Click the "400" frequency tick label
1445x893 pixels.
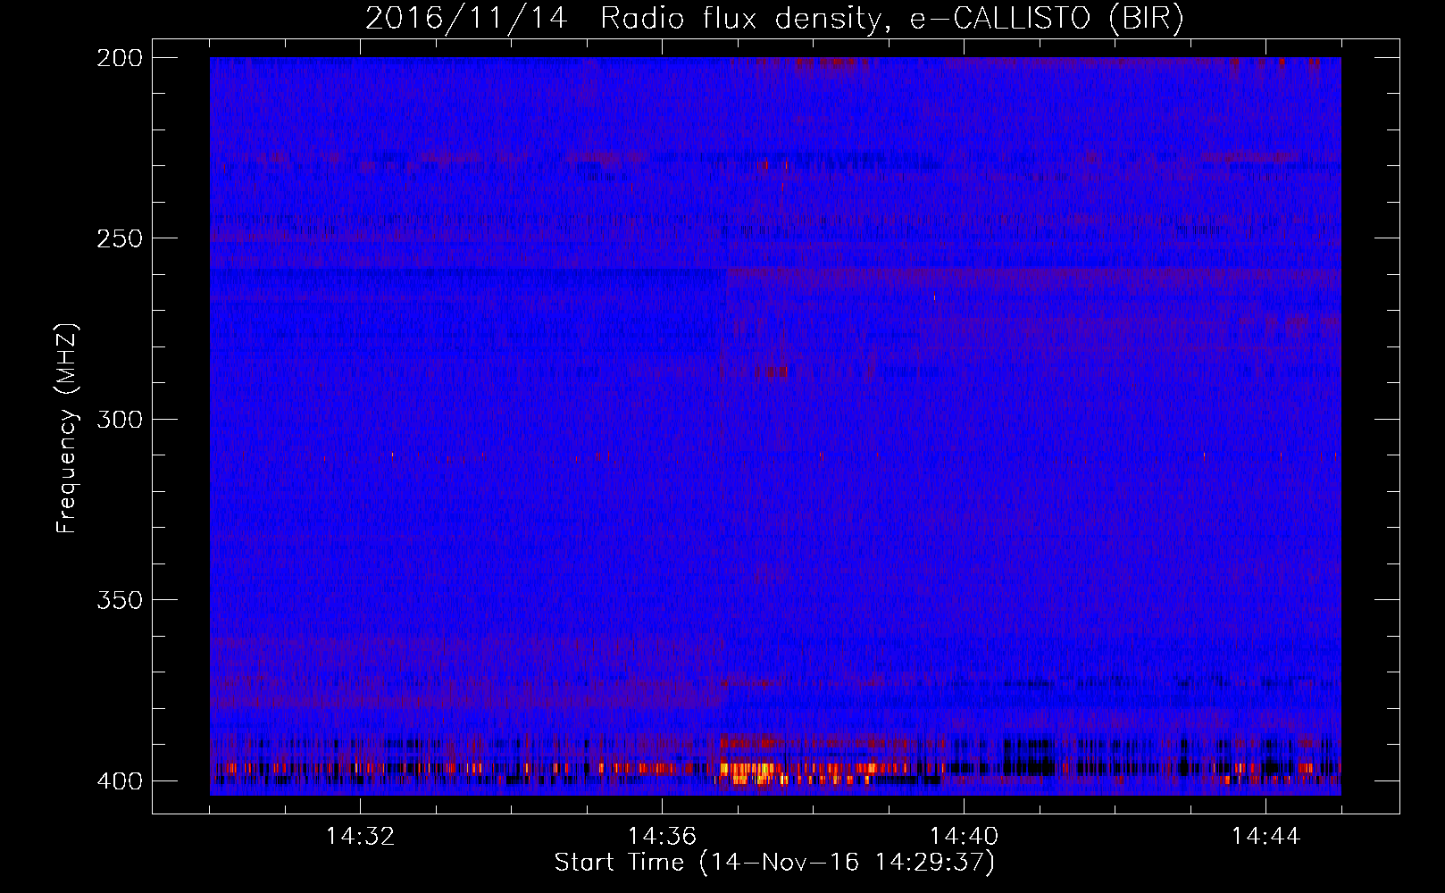tap(119, 780)
